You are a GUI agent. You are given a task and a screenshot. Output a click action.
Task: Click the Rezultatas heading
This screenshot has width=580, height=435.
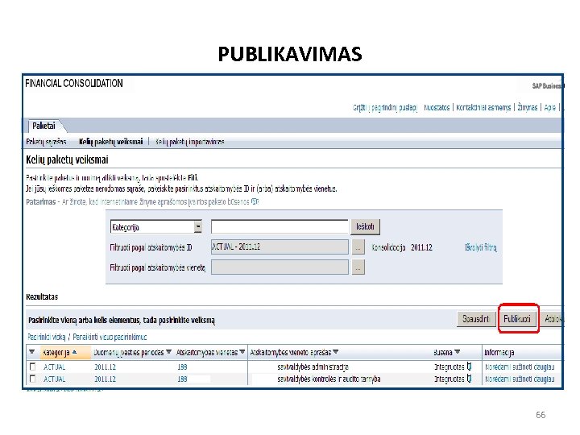(x=42, y=296)
